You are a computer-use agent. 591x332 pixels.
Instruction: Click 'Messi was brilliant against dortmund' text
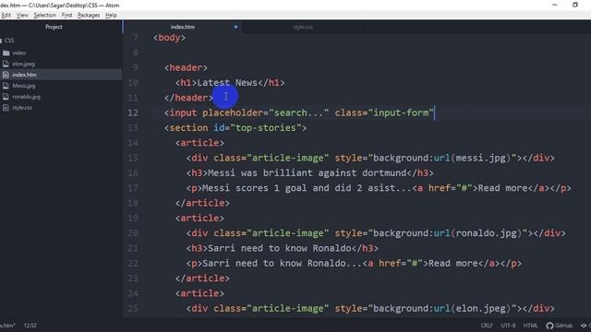308,172
